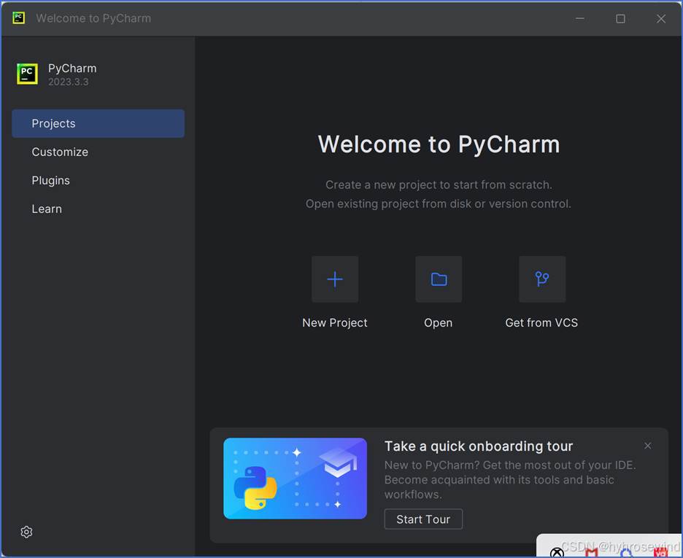Dismiss the onboarding tour banner

tap(648, 446)
